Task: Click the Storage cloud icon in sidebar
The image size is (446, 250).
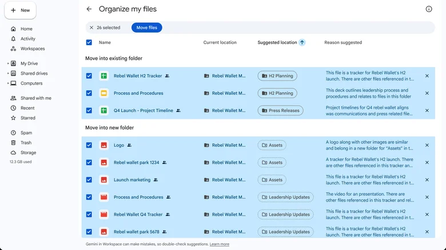Action: [13, 152]
